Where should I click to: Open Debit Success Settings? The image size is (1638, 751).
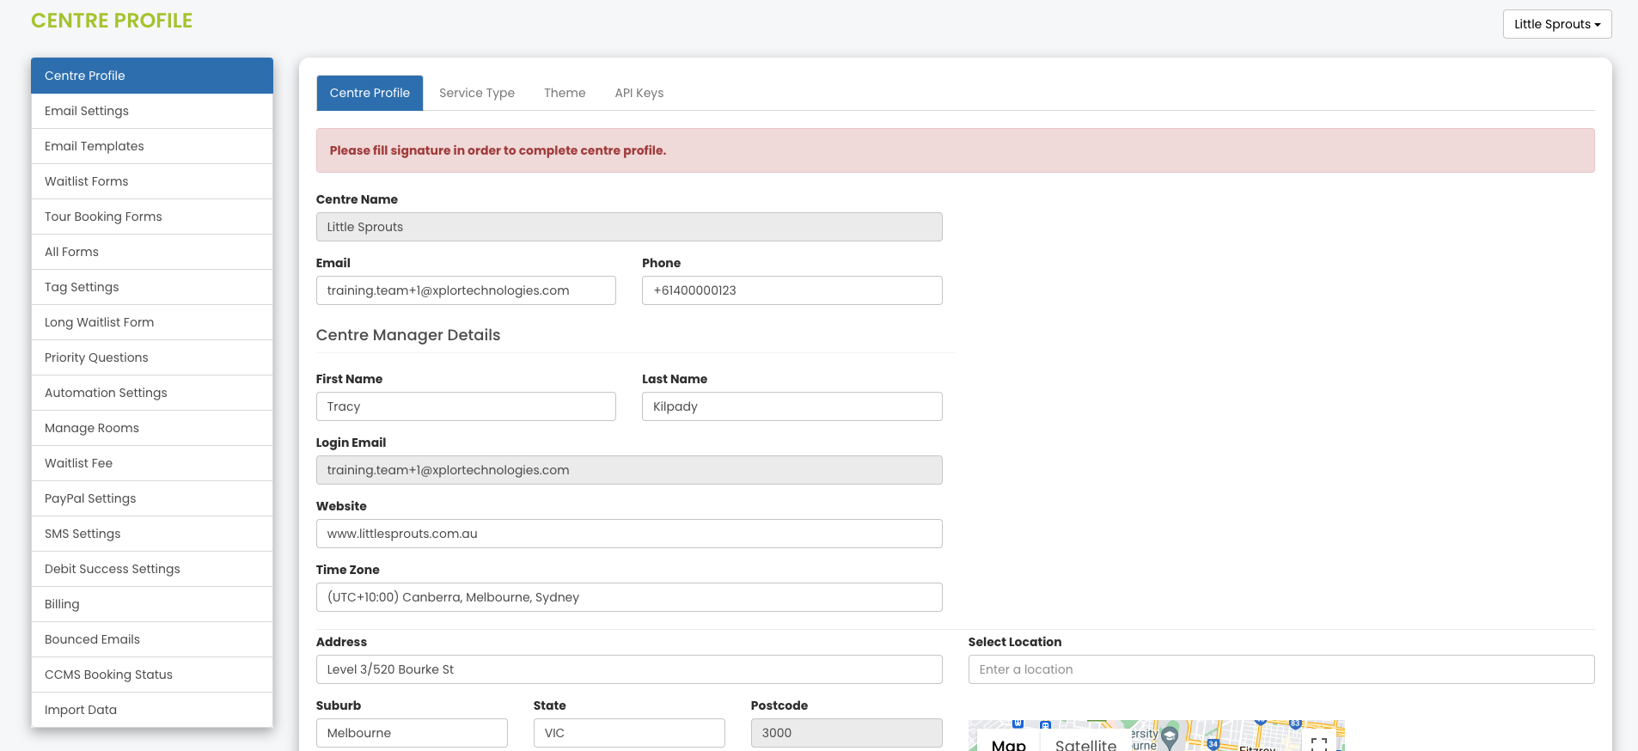tap(152, 569)
